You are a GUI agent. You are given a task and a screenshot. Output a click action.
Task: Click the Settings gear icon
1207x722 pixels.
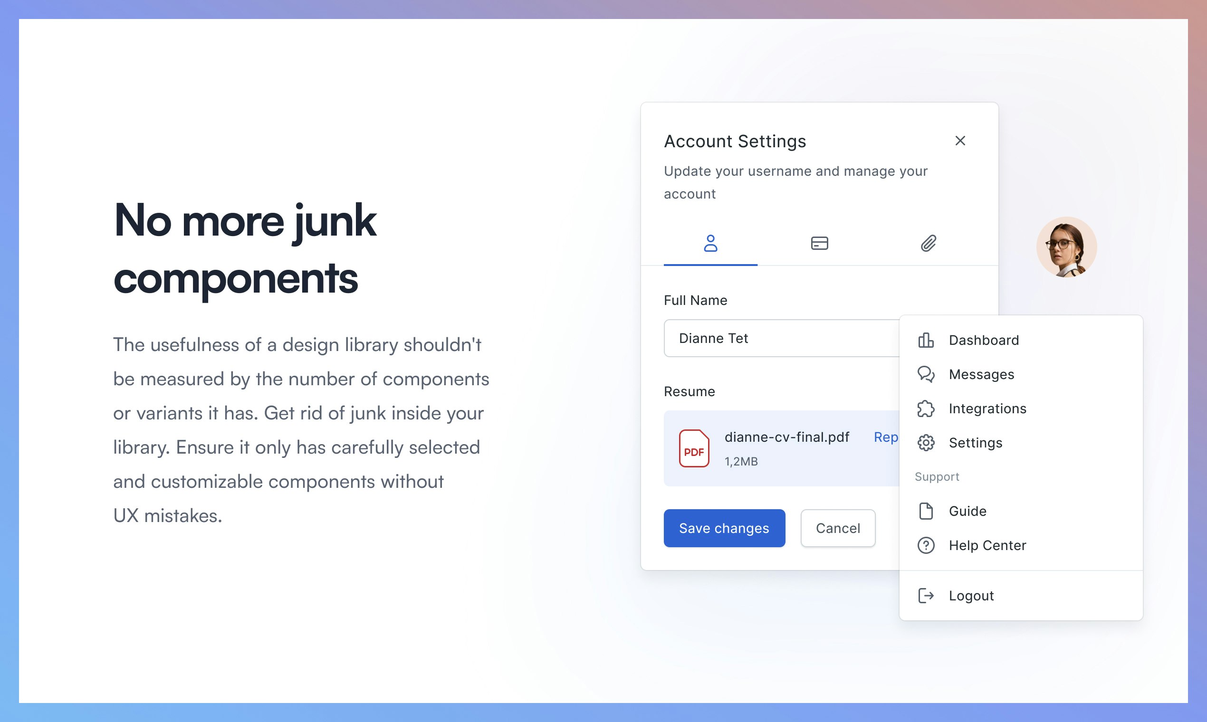tap(926, 443)
